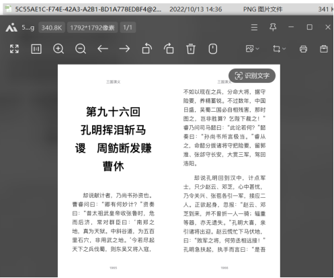Expand the crop tool dropdown arrow
334x278 pixels.
click(284, 48)
